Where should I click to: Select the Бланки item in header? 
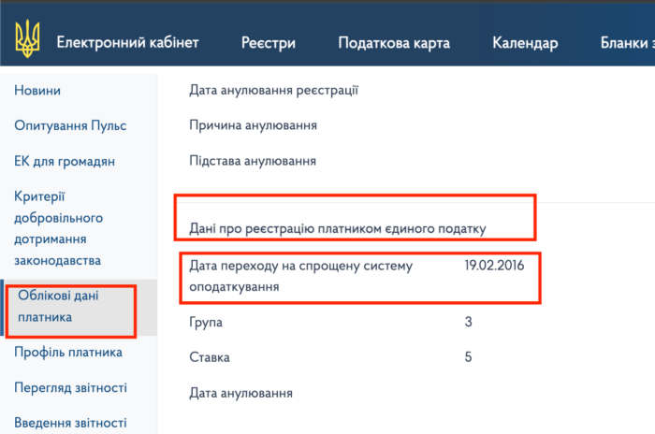tap(627, 43)
